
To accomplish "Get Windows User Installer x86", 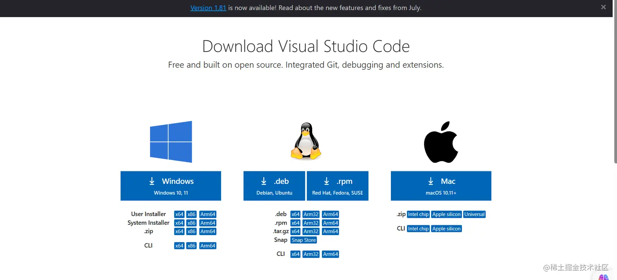I will pyautogui.click(x=191, y=214).
